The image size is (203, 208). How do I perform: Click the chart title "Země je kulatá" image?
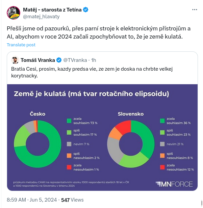point(91,94)
